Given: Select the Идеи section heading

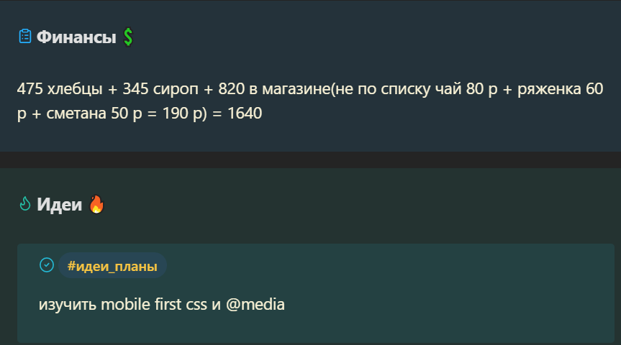Looking at the screenshot, I should [x=60, y=205].
